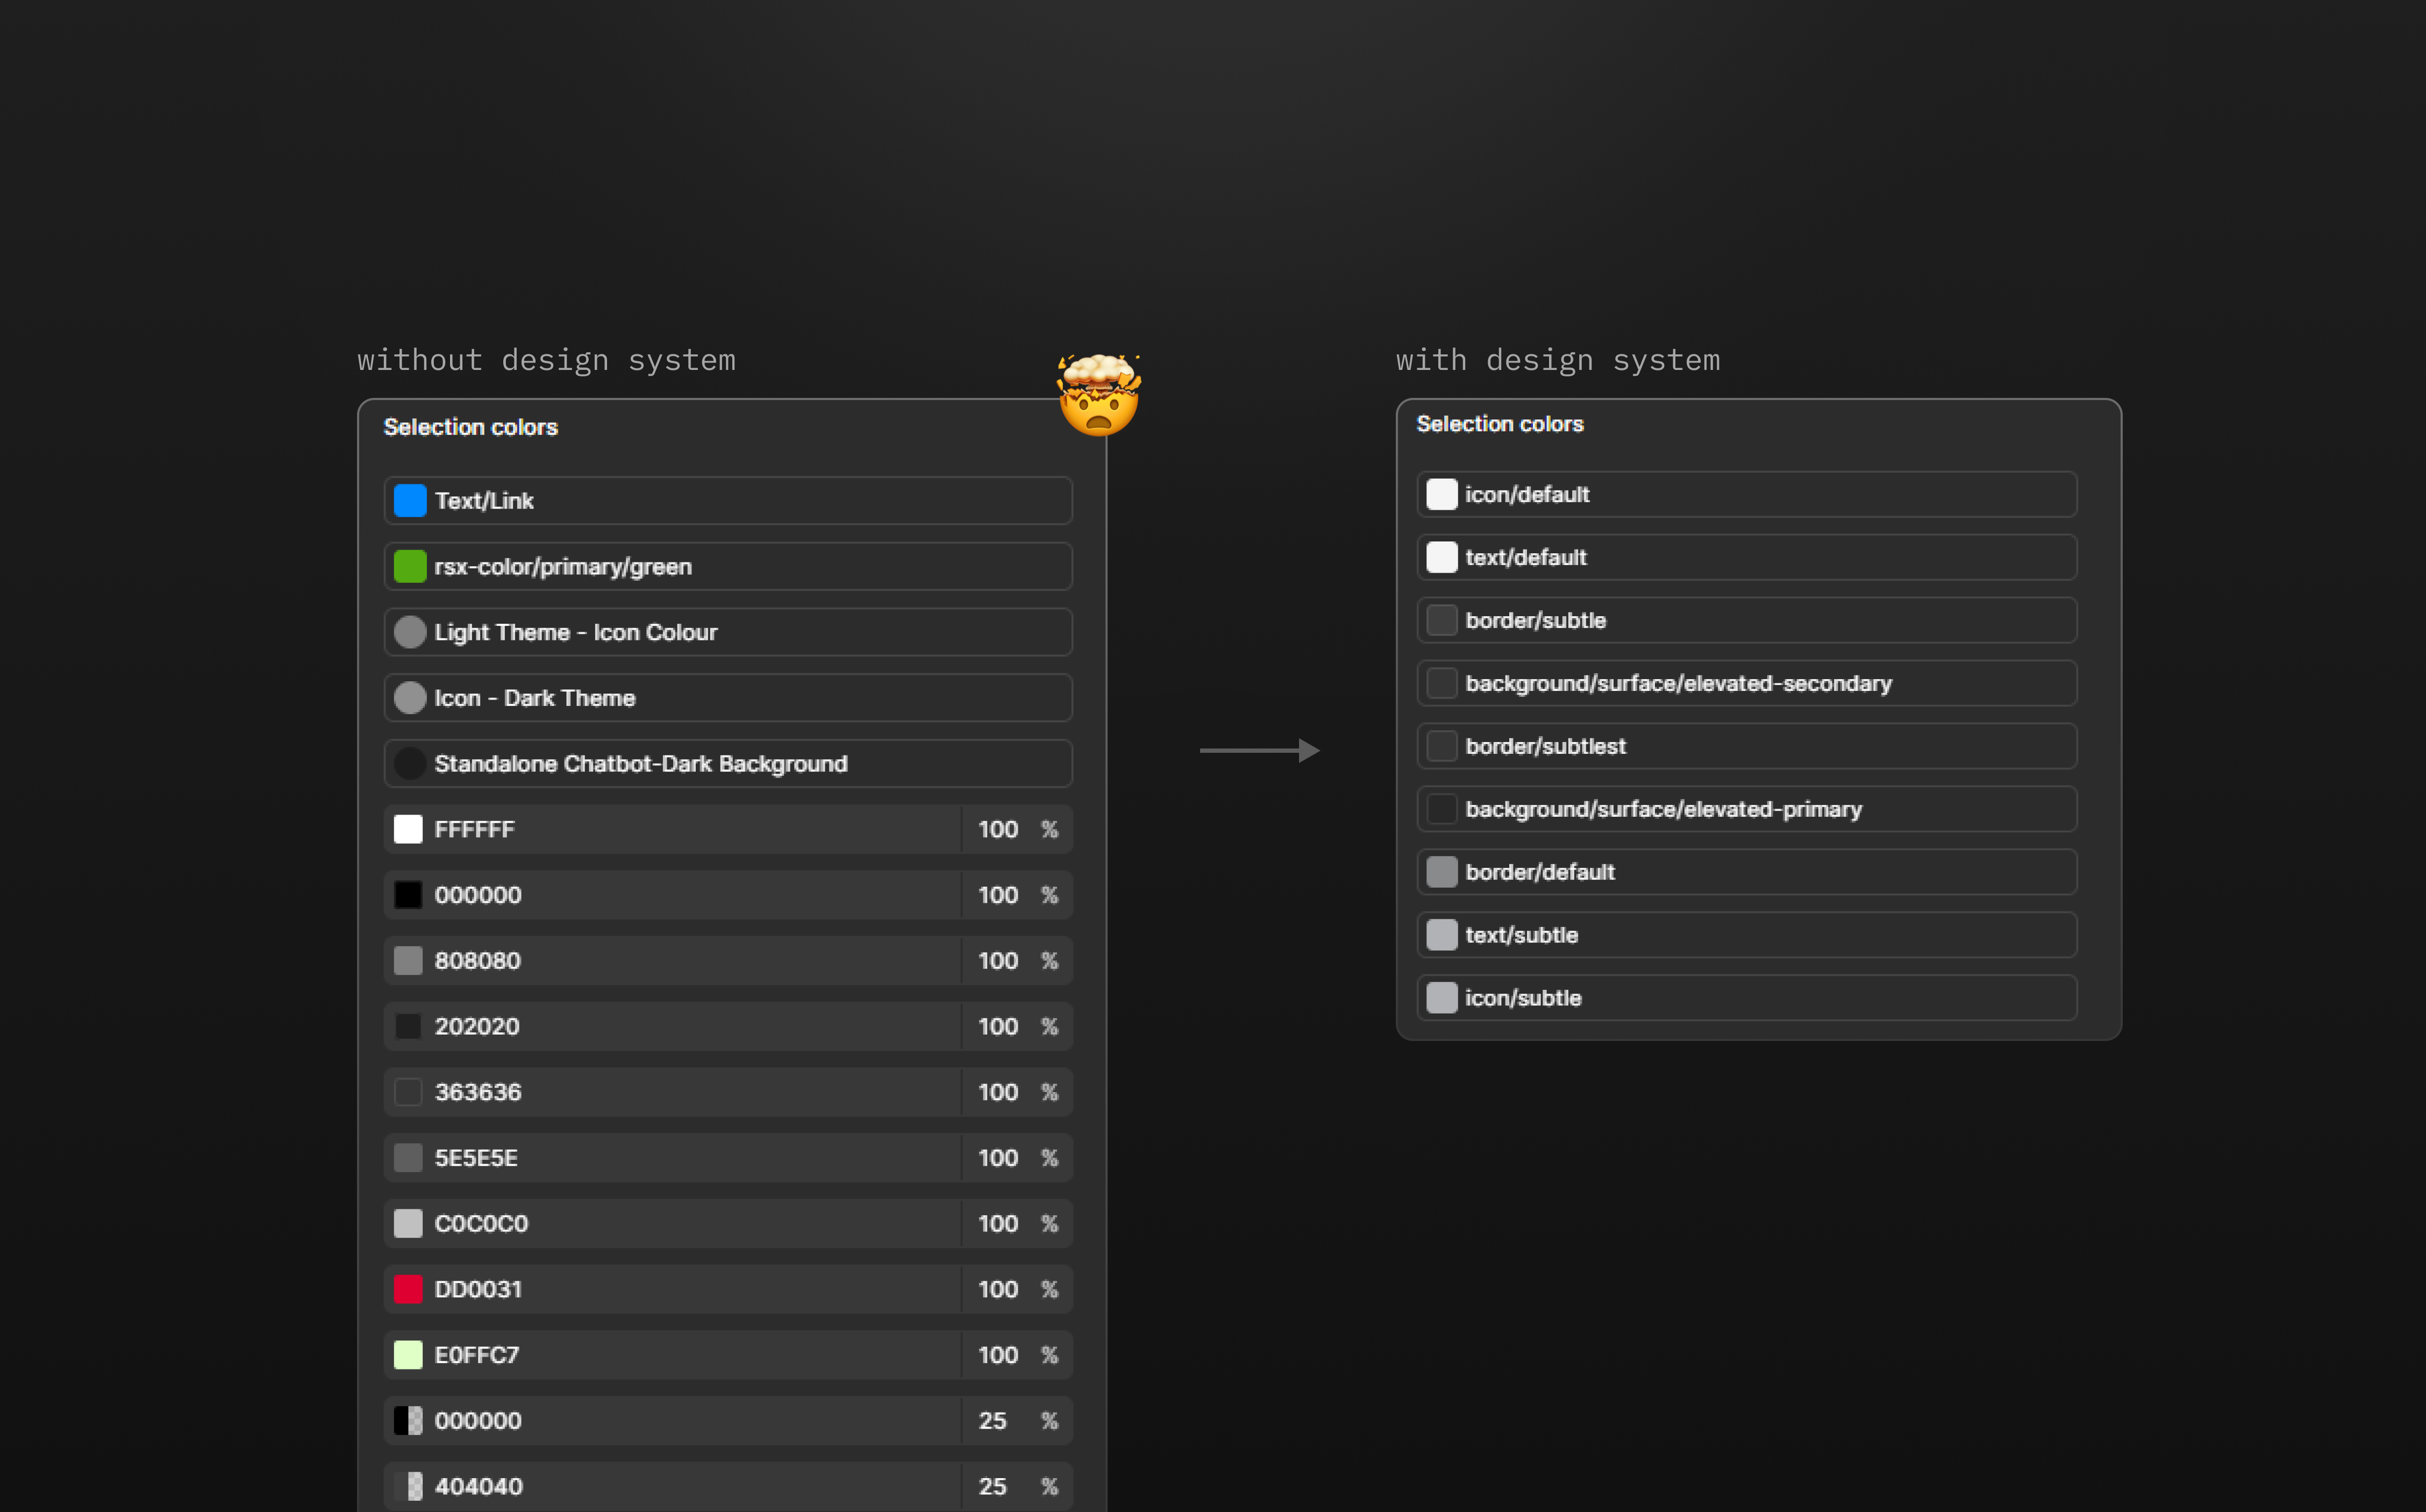Click the green rsx-color/primary/green swatch
2426x1512 pixels.
point(410,566)
